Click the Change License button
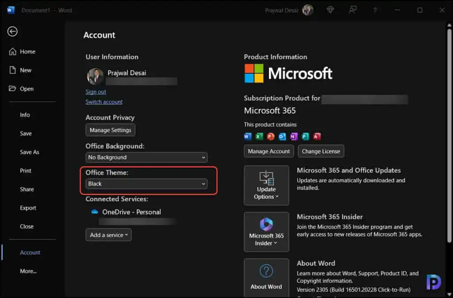Screen dimensions: 453x298 pyautogui.click(x=321, y=151)
